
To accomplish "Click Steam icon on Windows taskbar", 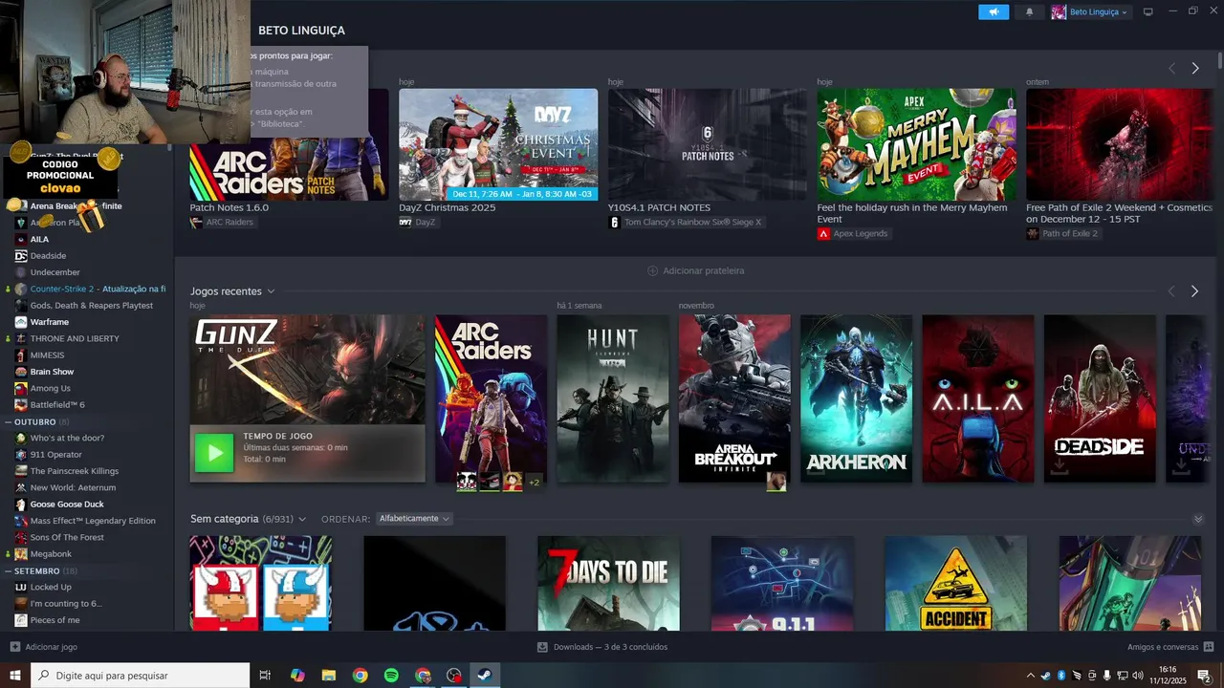I will tap(485, 676).
